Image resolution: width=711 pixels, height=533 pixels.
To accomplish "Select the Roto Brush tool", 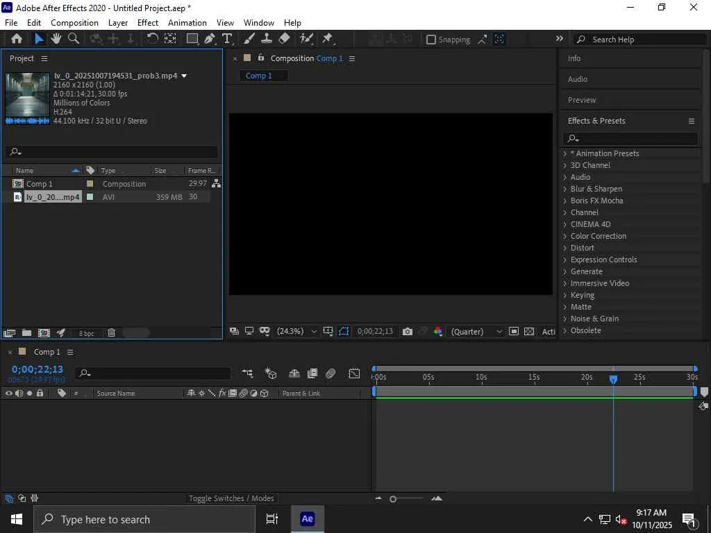I will point(306,39).
